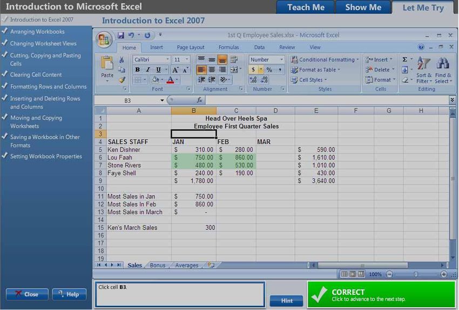
Task: Cut selection with scissors icon
Action: 121,60
